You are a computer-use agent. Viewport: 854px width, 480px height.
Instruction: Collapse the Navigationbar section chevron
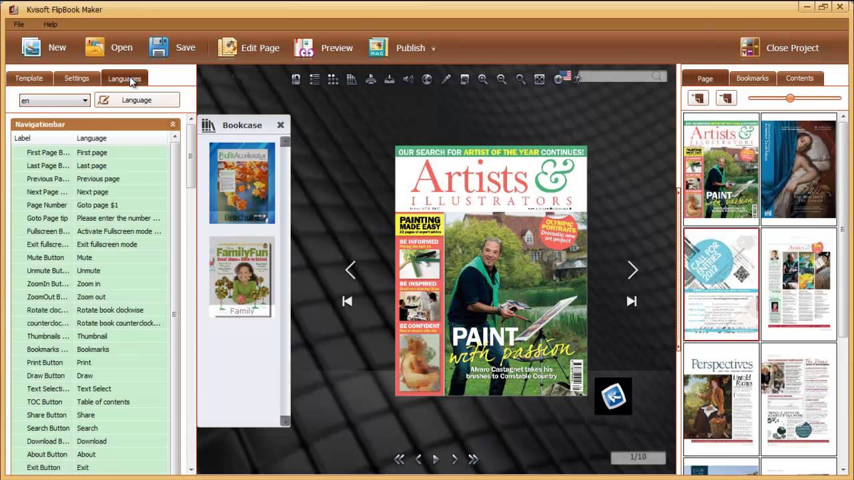[x=173, y=124]
